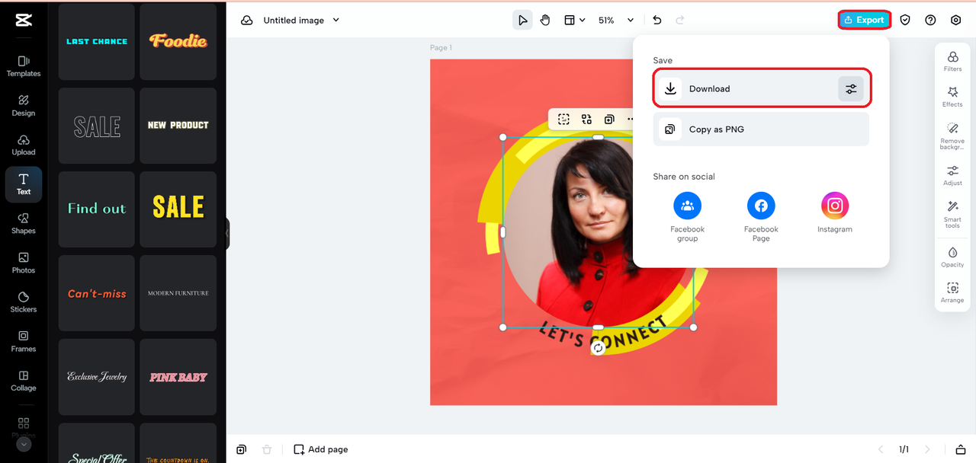
Task: Go to the next page arrow
Action: pos(928,449)
